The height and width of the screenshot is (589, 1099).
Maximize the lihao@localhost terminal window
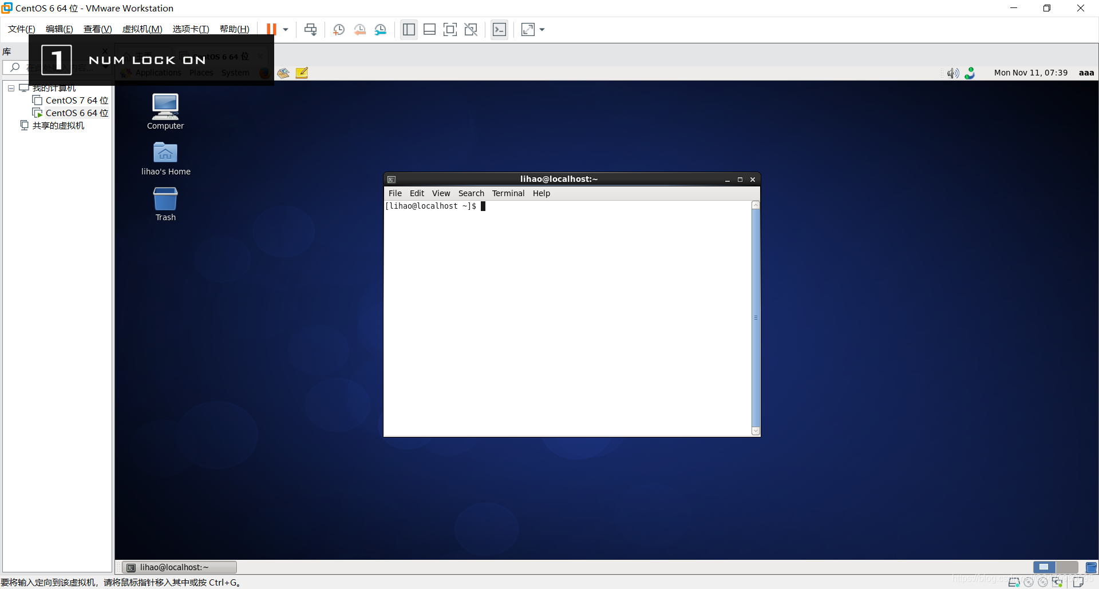(740, 180)
